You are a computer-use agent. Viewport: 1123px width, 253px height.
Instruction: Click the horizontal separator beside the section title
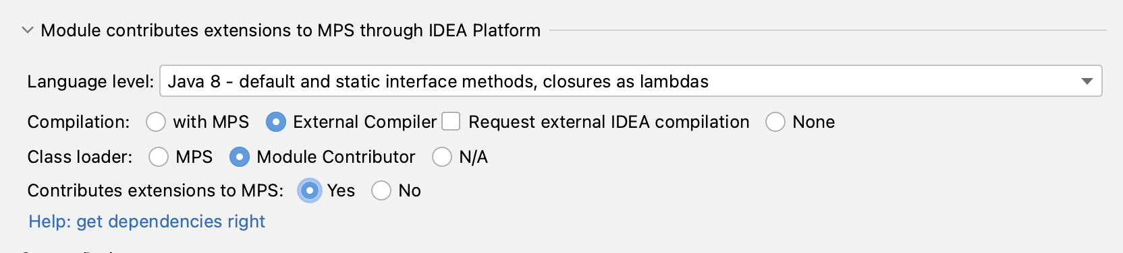point(828,30)
